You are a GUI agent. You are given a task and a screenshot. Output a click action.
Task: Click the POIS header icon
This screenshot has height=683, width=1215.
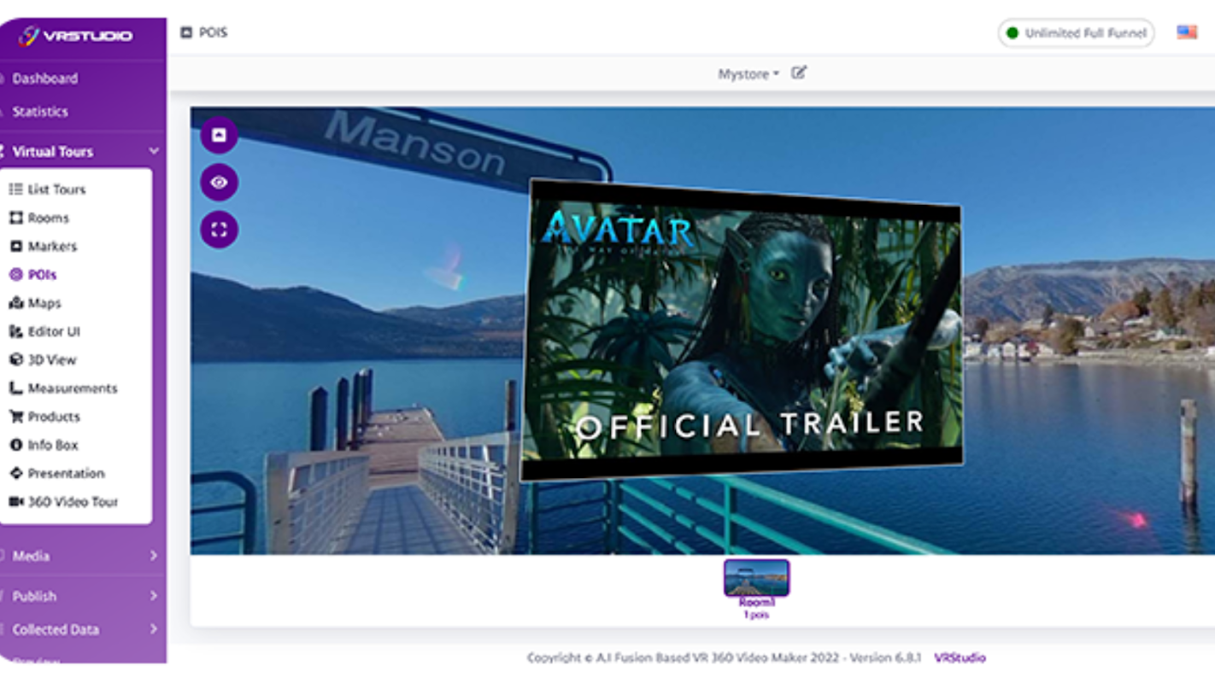[x=186, y=32]
